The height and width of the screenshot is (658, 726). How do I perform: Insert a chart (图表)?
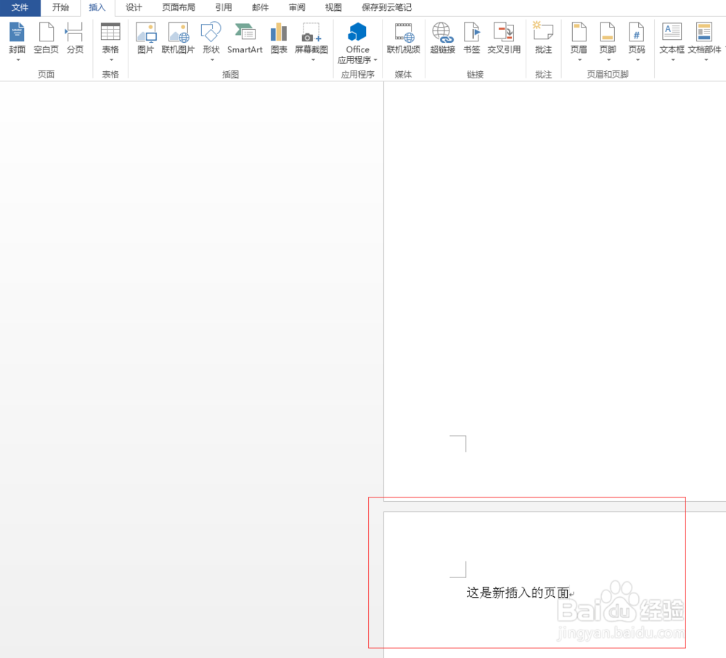(279, 38)
